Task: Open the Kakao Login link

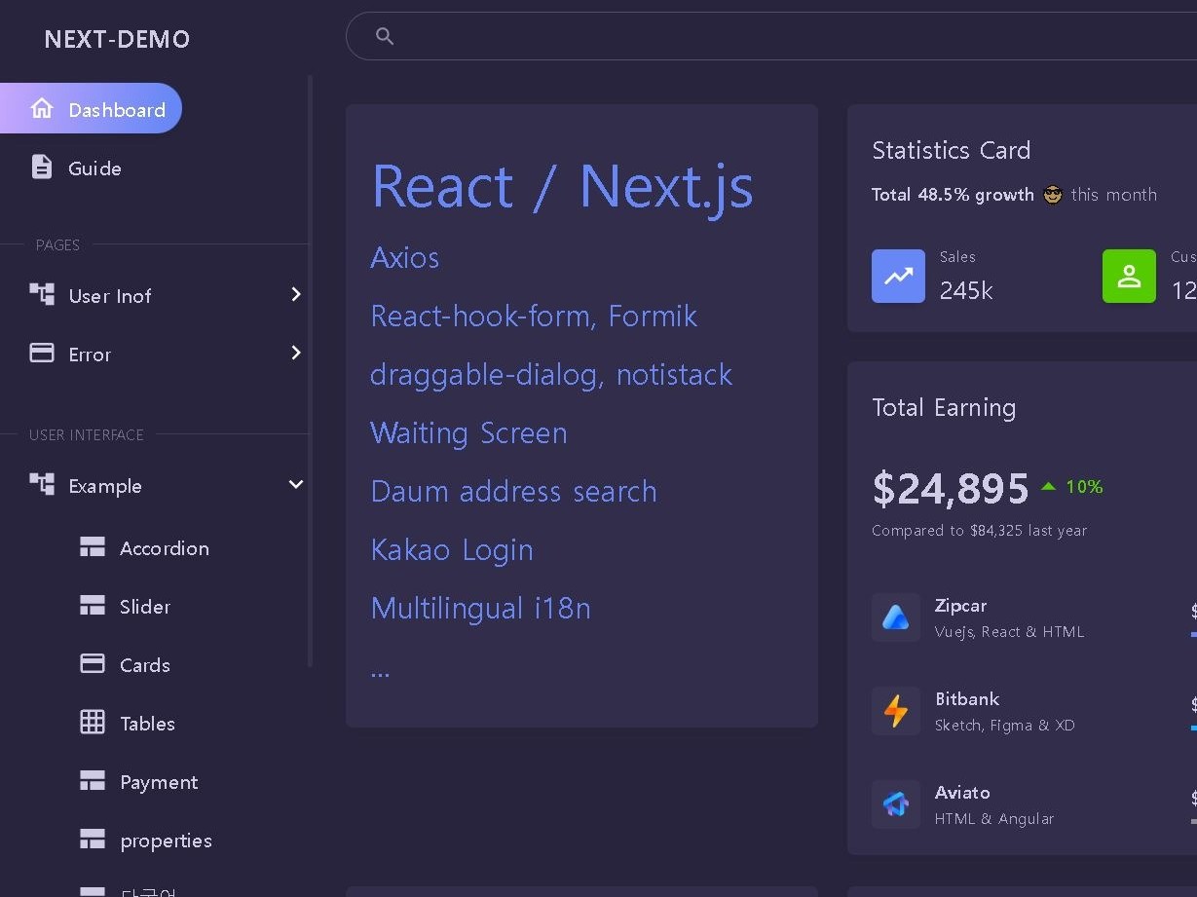Action: (451, 549)
